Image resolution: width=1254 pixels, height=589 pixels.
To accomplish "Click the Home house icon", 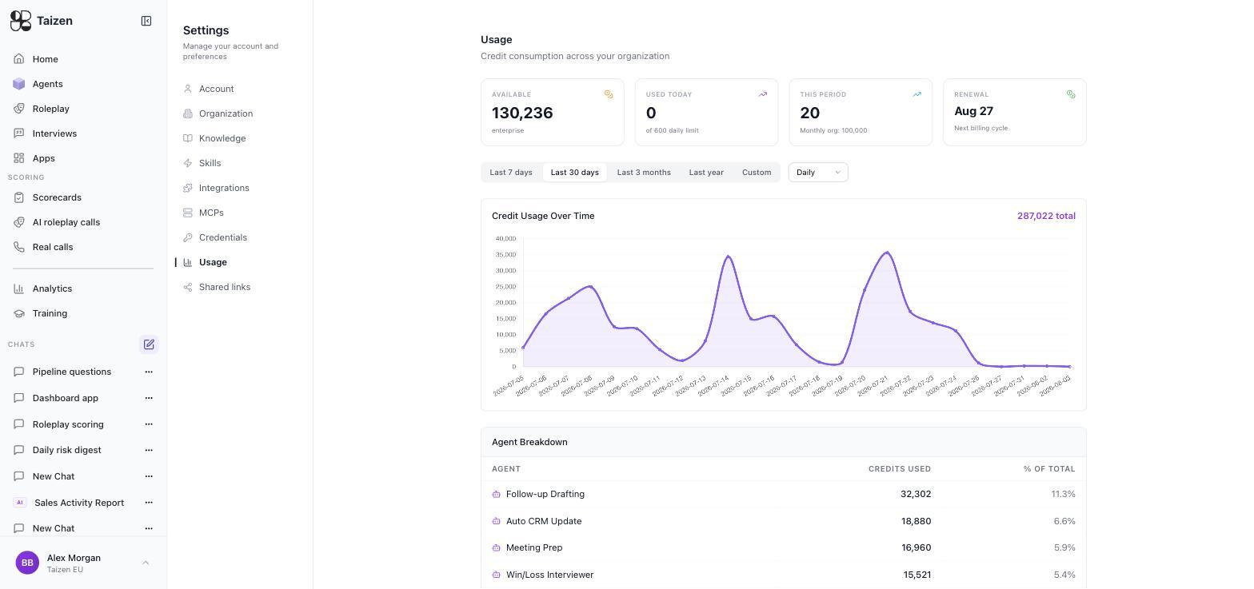I will [x=19, y=59].
